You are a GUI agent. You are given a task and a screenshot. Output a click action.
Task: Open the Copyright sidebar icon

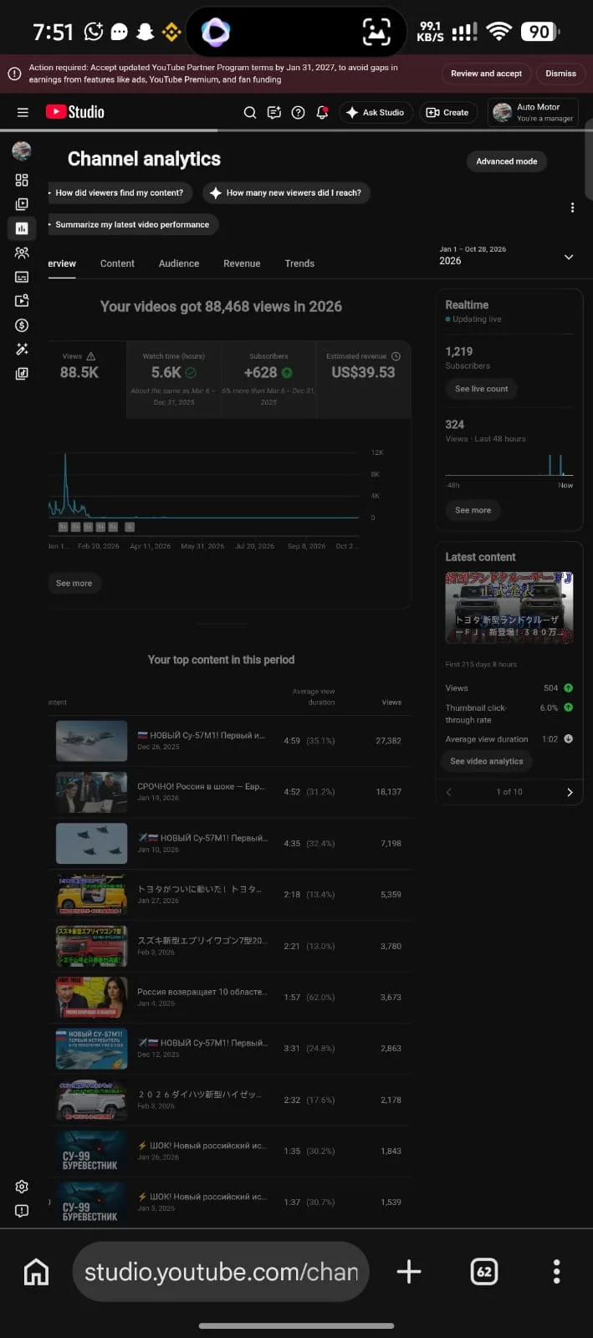tap(22, 301)
